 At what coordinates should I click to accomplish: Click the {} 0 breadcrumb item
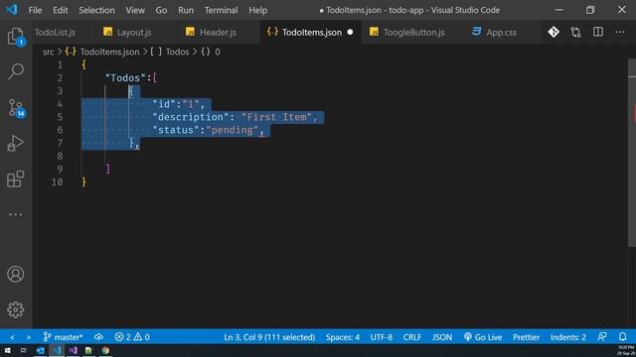coord(211,52)
